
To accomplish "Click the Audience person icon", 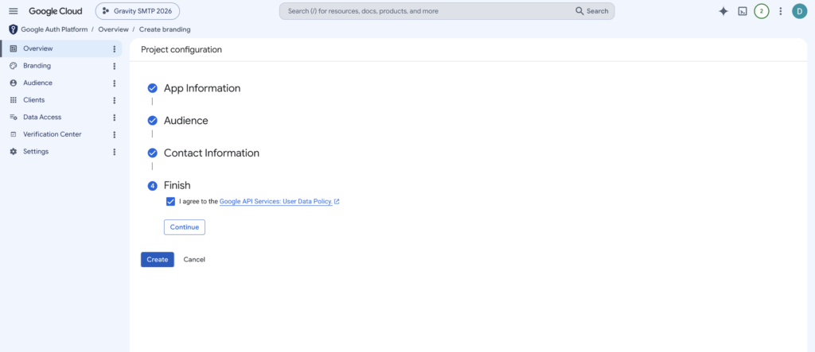I will pyautogui.click(x=14, y=83).
